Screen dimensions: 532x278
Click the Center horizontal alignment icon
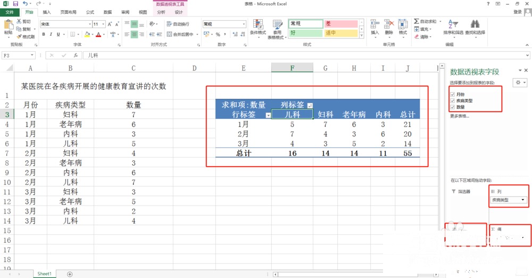pos(135,34)
